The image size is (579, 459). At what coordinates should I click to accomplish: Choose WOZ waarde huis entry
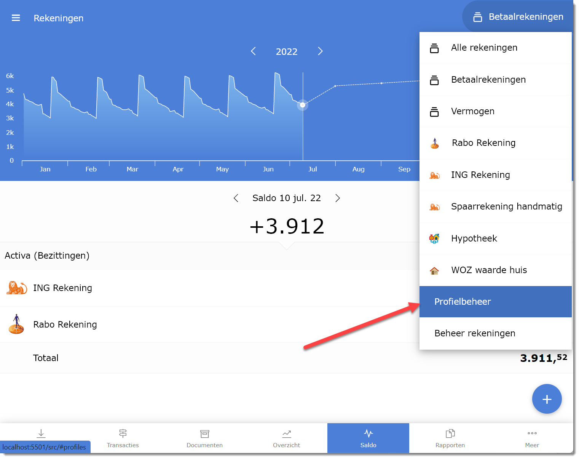tap(496, 270)
